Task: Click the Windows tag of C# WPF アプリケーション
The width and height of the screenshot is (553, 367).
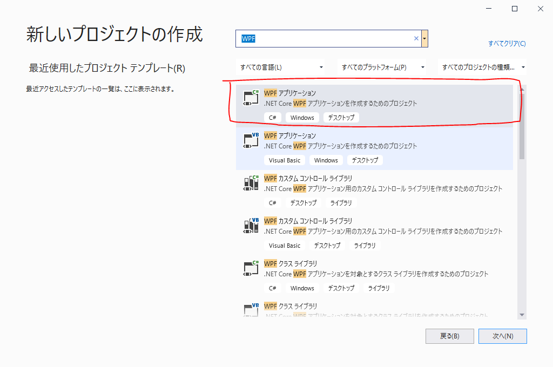Action: (302, 118)
